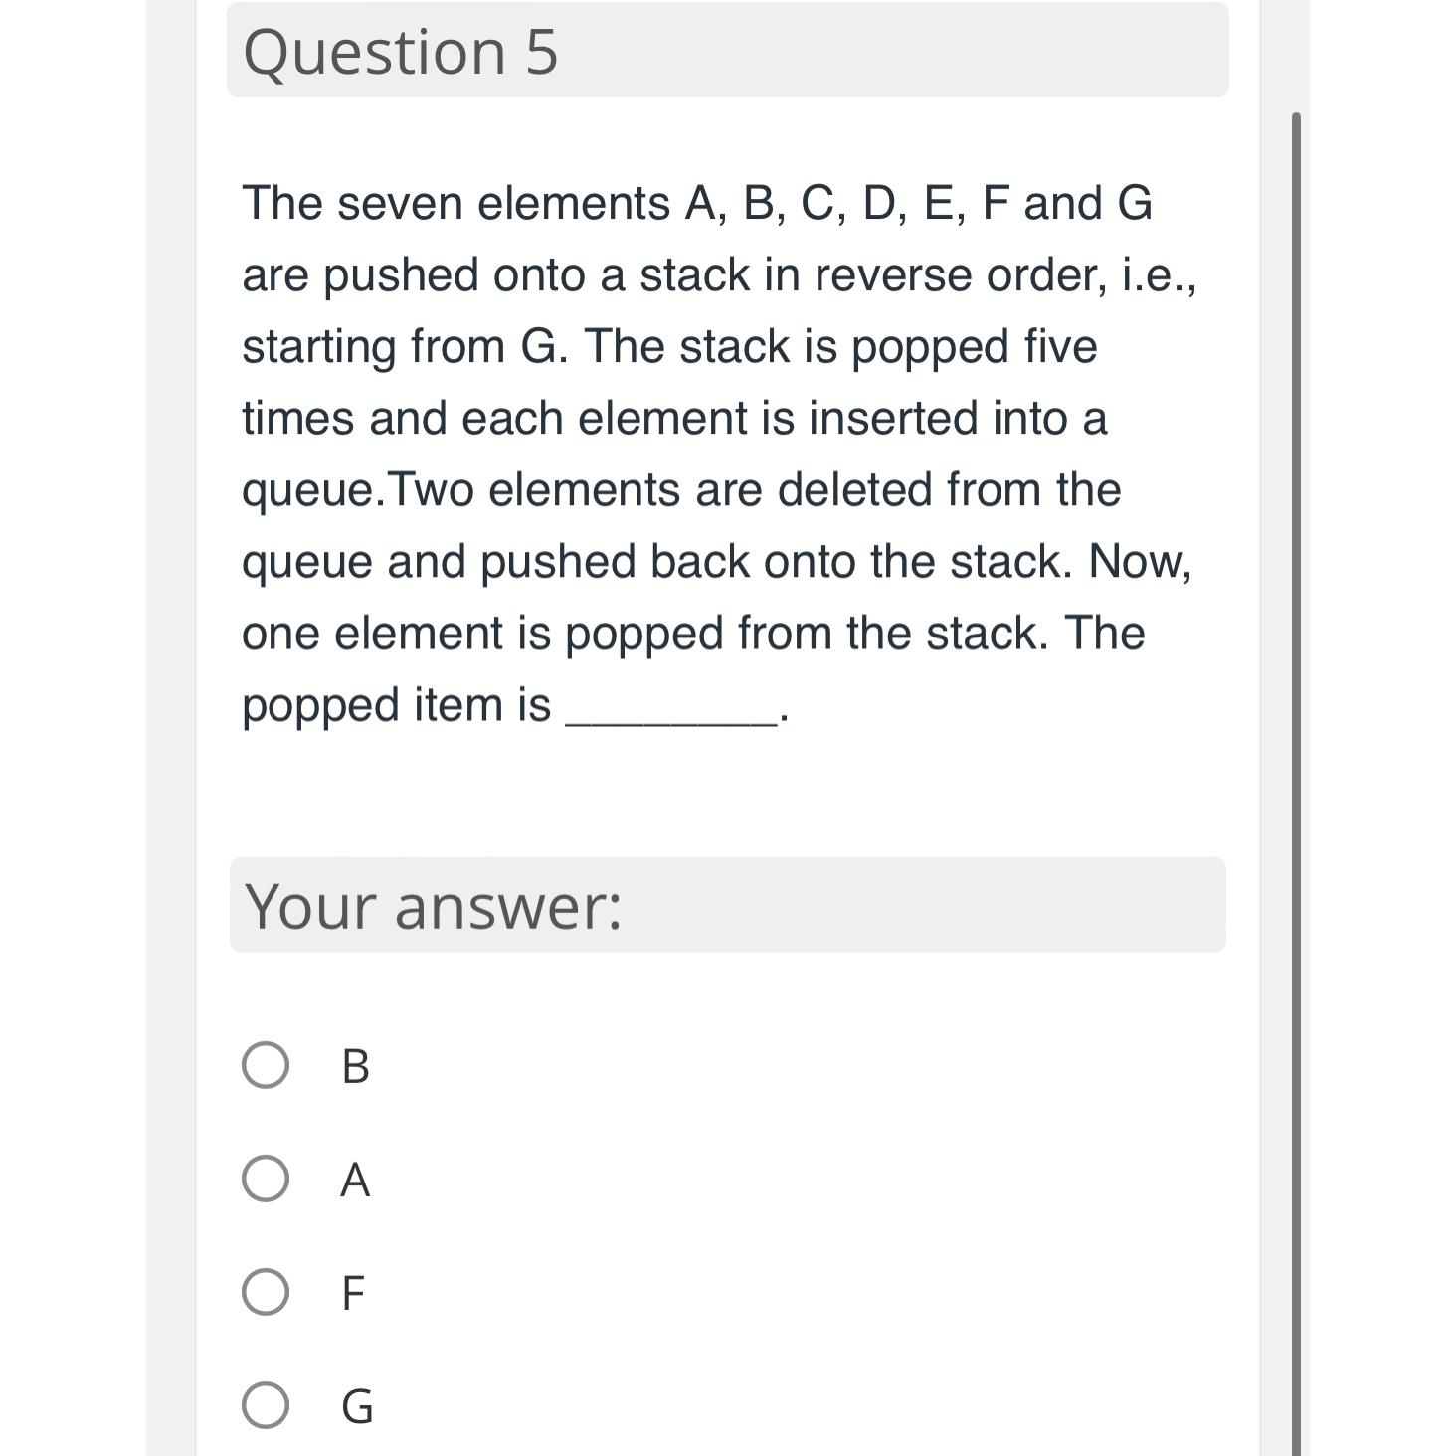Select answer option B radio button
Viewport: 1456px width, 1456px height.
(x=266, y=1065)
